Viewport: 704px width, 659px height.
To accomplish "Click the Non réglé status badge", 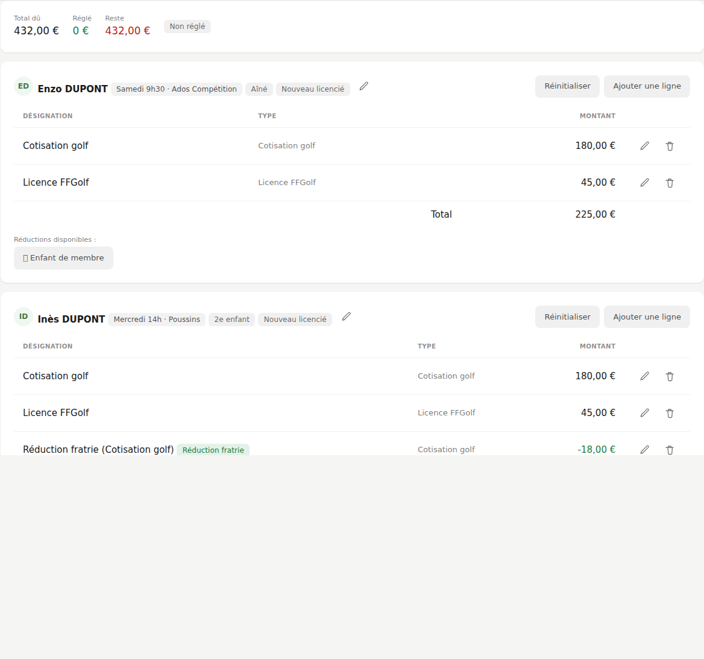I will click(187, 27).
